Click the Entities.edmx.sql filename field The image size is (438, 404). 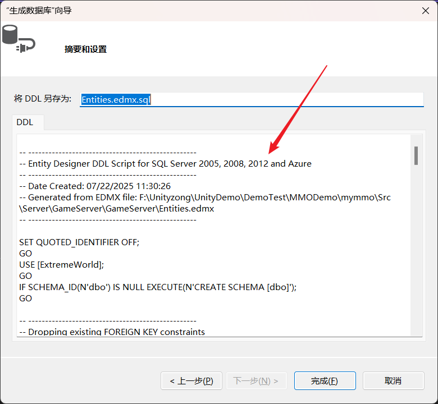(x=251, y=99)
